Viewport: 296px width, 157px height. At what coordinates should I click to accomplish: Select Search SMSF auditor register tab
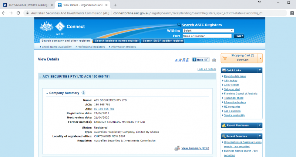point(163,41)
